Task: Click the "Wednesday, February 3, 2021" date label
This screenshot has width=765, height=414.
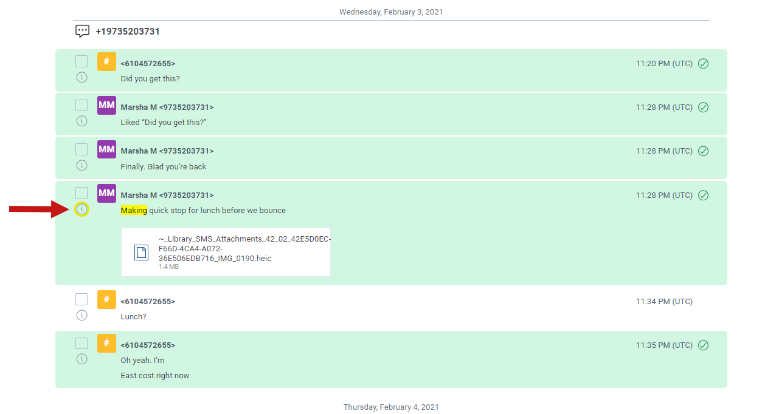Action: click(x=391, y=12)
